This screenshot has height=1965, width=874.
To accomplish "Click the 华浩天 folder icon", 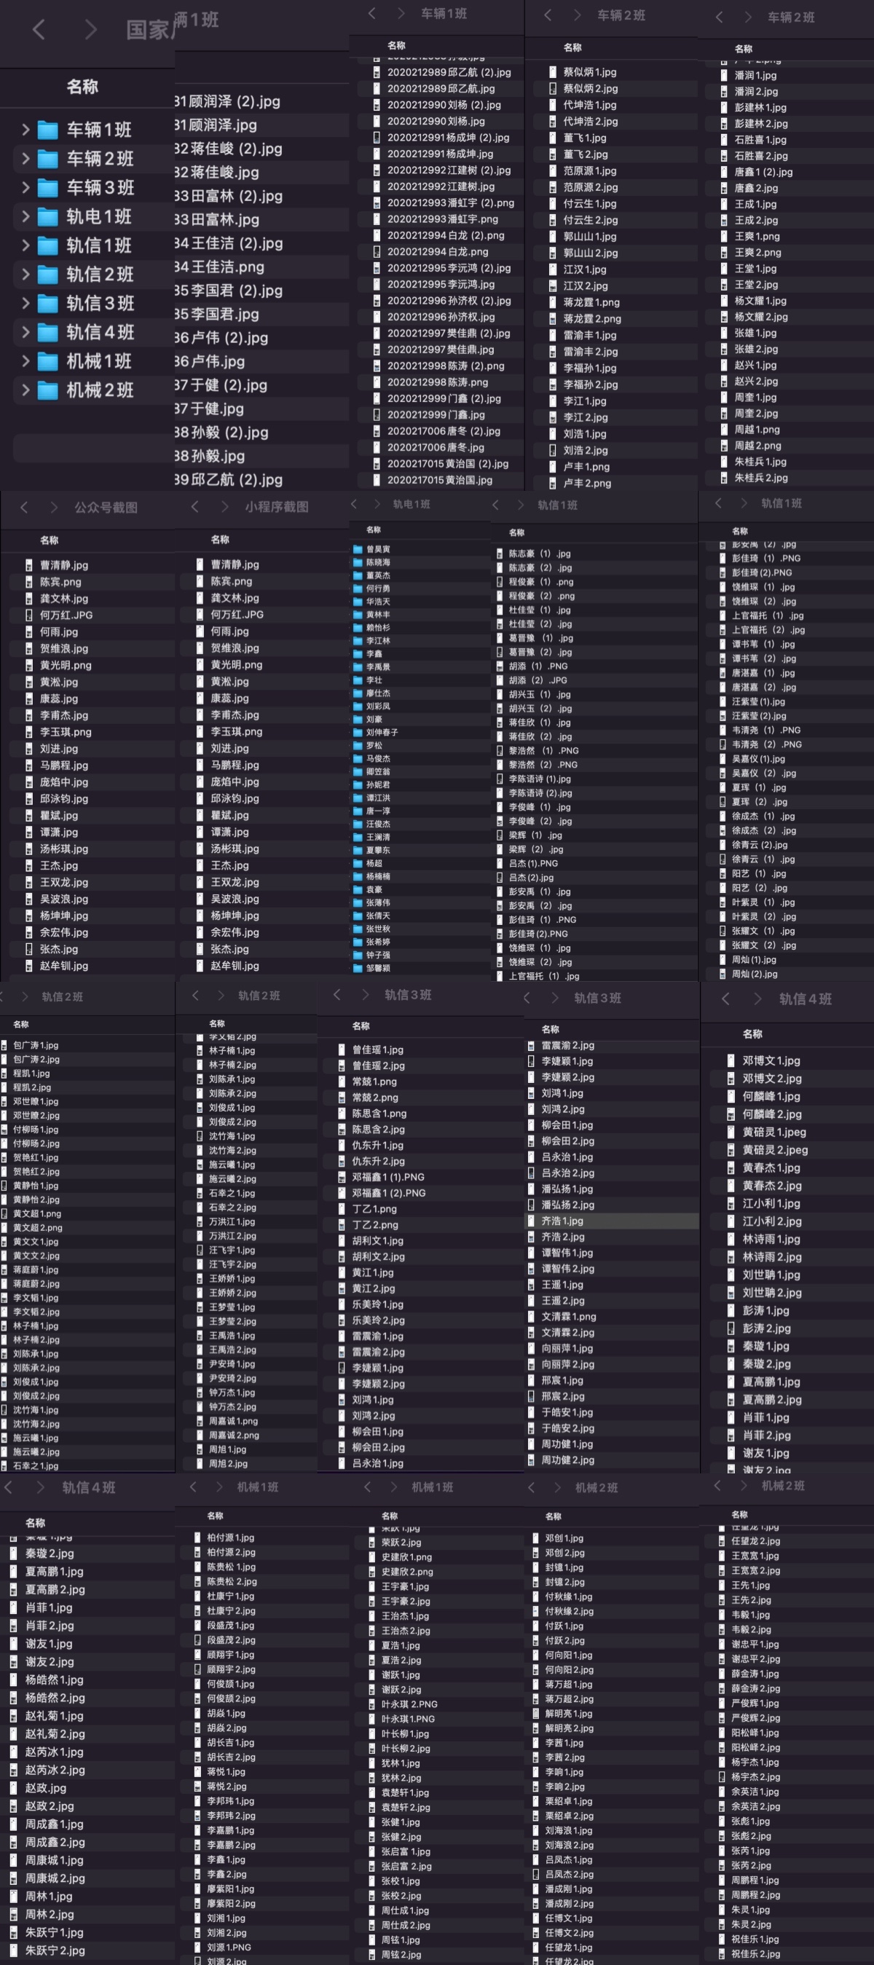I will [358, 602].
